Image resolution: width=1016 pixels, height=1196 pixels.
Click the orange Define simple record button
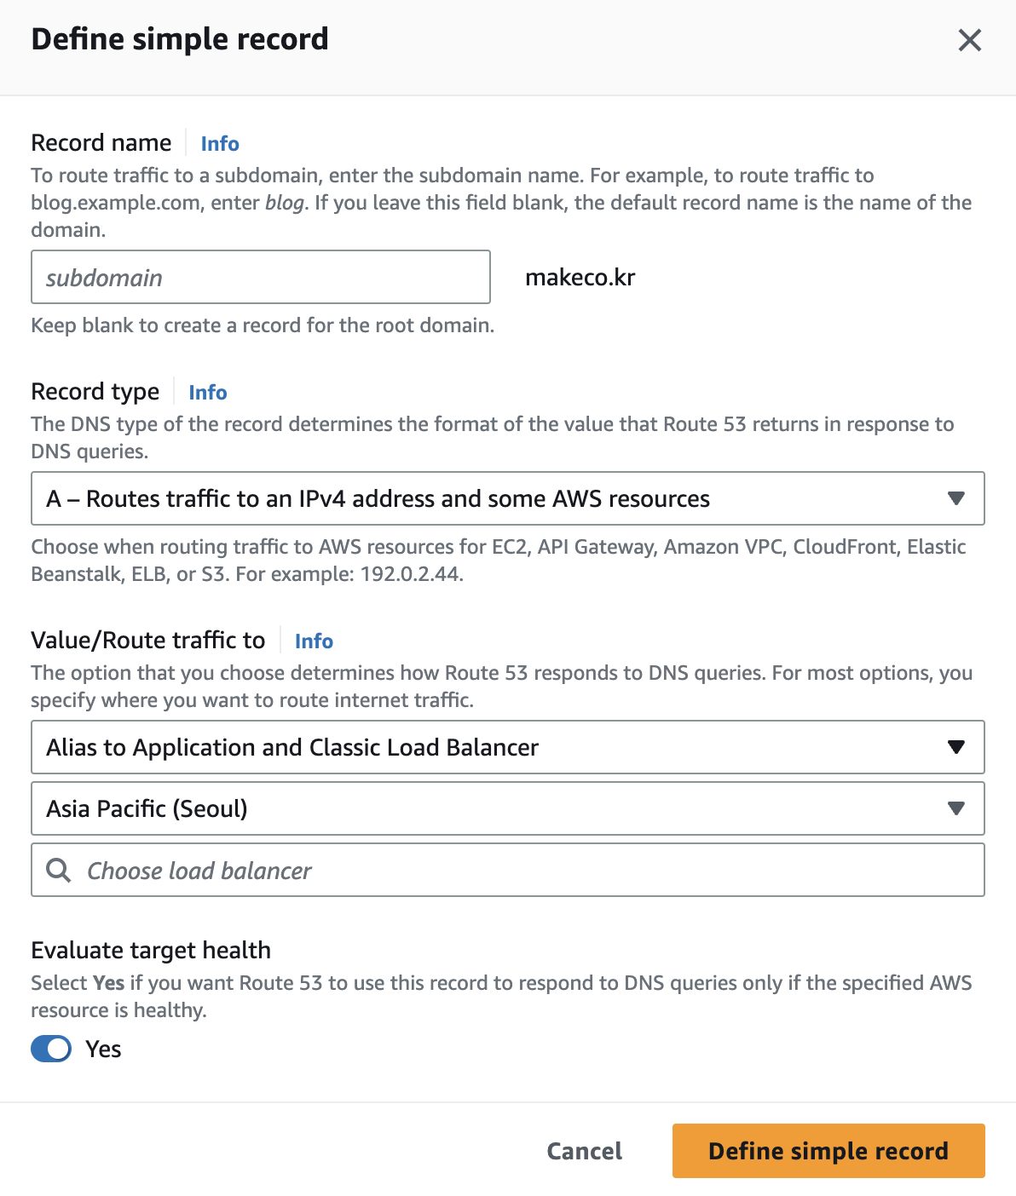pyautogui.click(x=828, y=1151)
